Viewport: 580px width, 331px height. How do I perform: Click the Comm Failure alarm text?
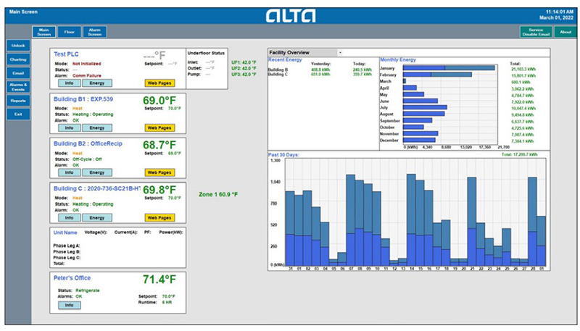tap(86, 76)
